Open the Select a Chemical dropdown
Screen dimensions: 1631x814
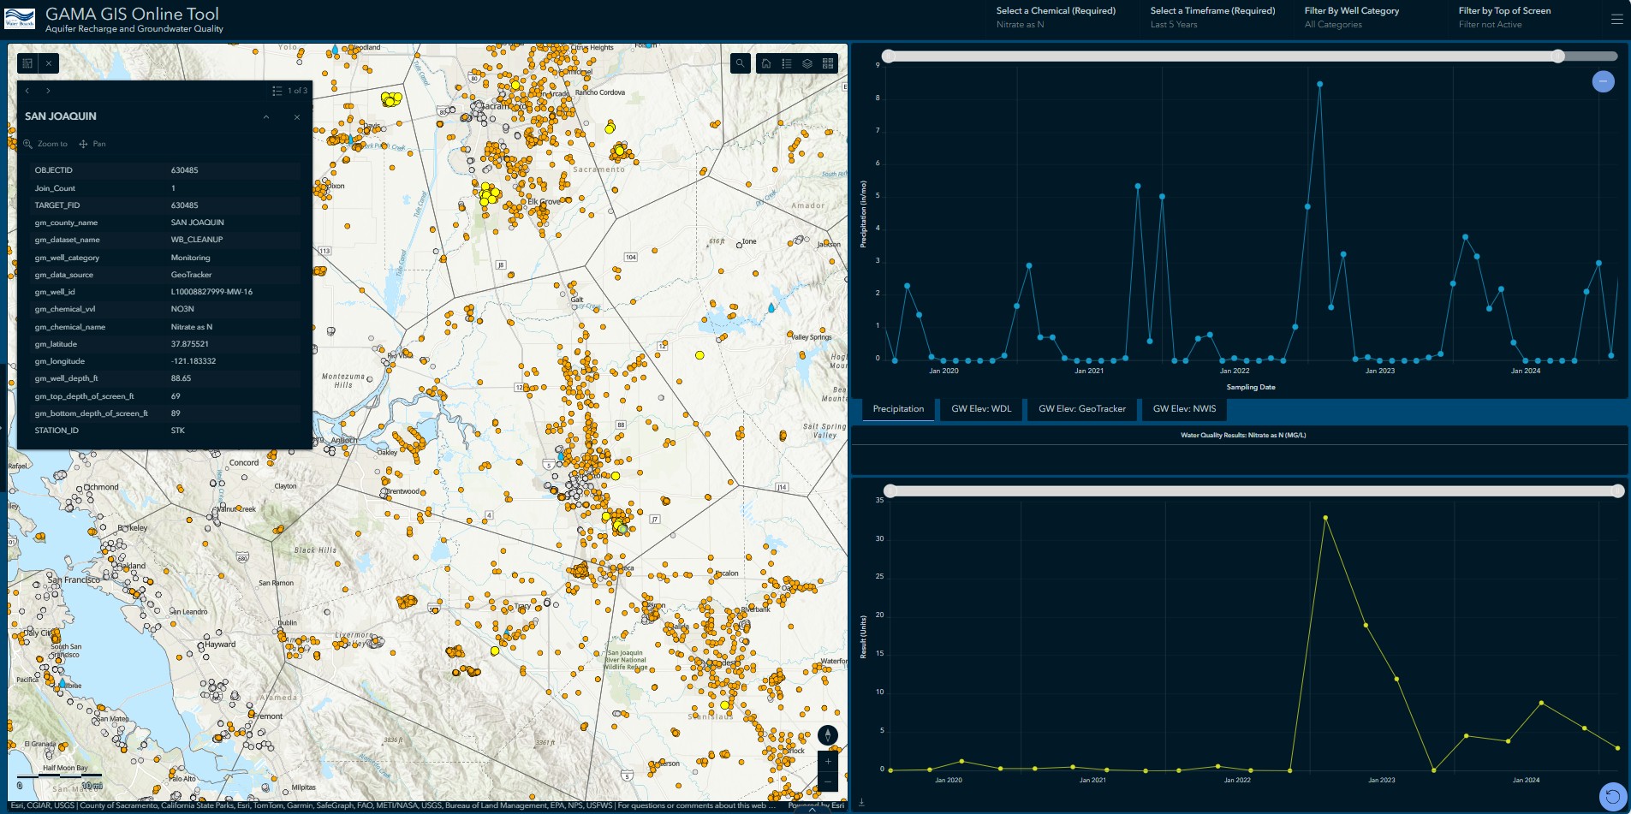coord(1055,17)
